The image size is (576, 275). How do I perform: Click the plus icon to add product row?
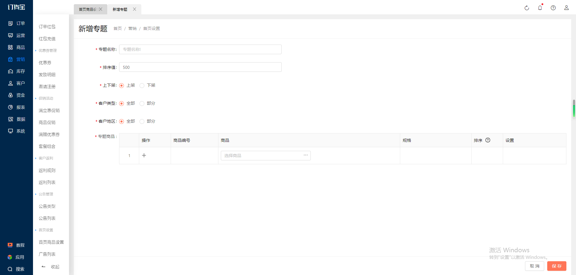[x=144, y=155]
